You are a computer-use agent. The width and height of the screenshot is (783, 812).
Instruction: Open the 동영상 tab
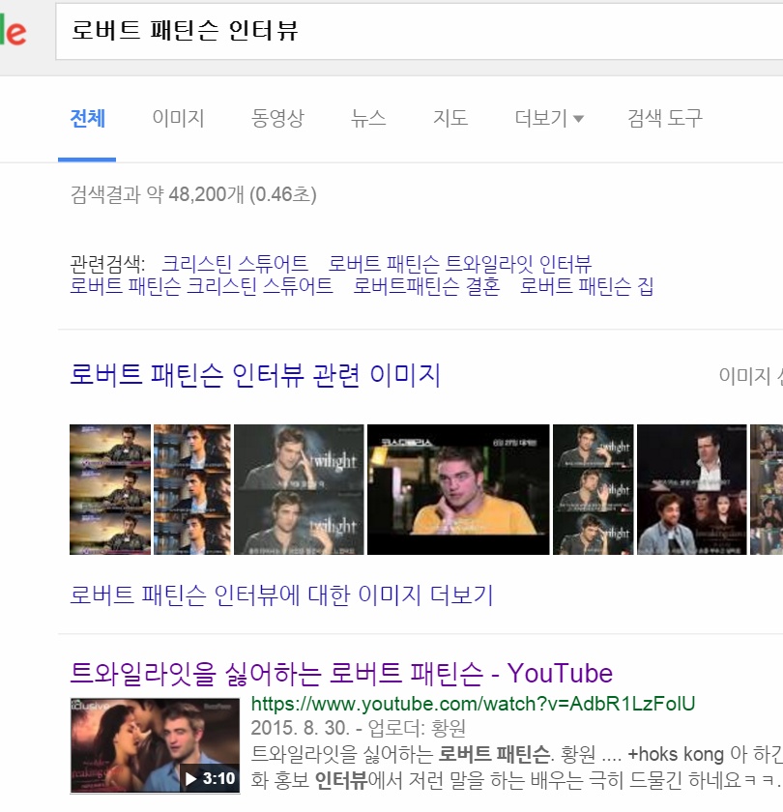pyautogui.click(x=277, y=119)
